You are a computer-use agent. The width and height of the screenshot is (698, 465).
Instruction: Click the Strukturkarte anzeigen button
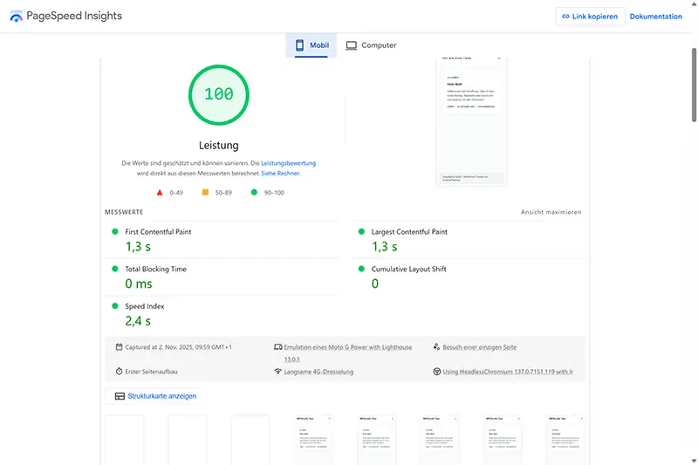pyautogui.click(x=155, y=396)
